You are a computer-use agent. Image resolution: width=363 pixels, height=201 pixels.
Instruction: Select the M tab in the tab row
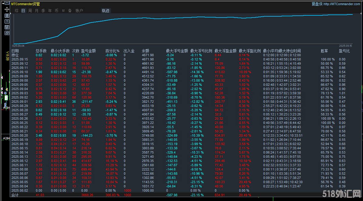click(63, 10)
